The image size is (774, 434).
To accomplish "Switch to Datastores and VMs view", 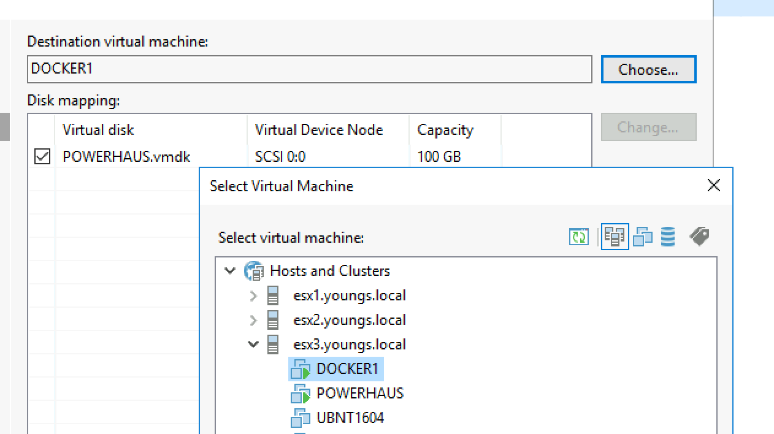I will [668, 237].
